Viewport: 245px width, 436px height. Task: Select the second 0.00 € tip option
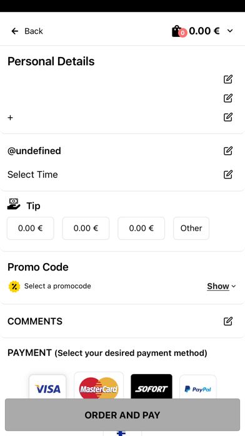point(86,228)
